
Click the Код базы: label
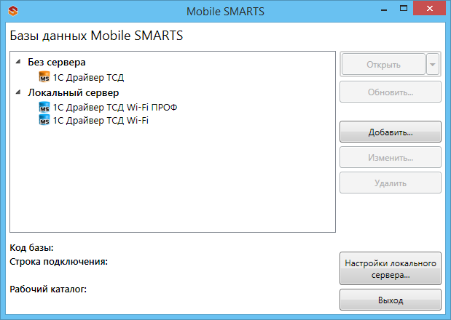31,247
